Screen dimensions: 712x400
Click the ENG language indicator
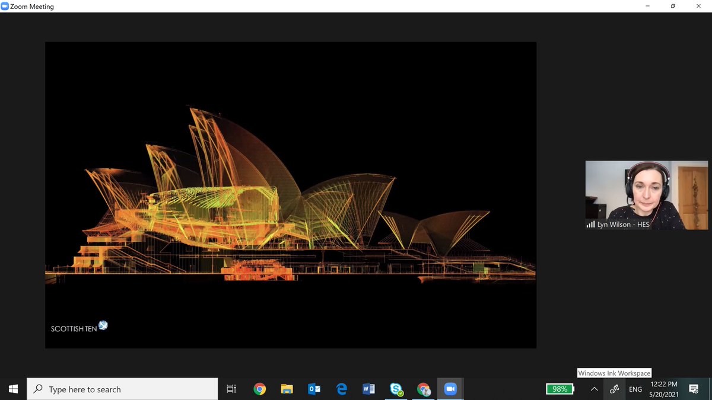635,389
